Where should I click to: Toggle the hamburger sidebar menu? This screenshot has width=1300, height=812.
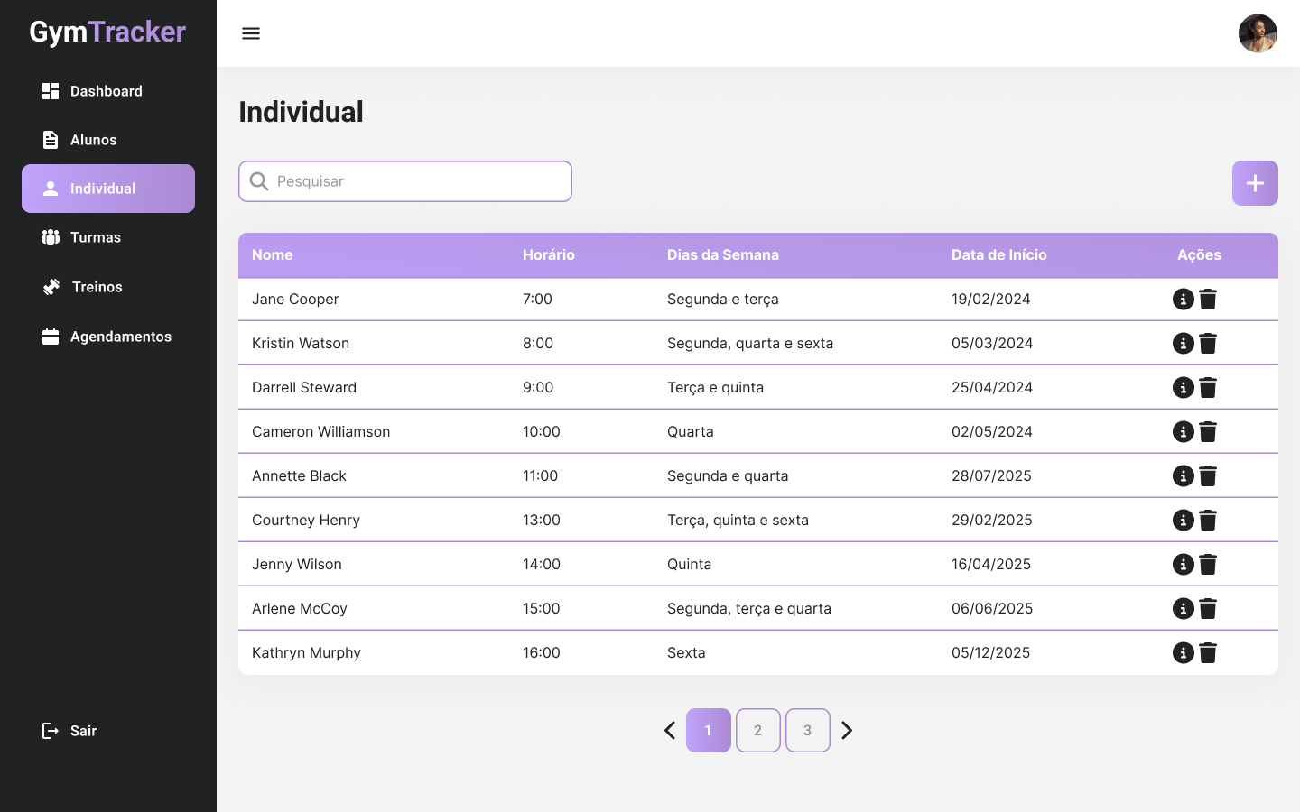pyautogui.click(x=251, y=33)
